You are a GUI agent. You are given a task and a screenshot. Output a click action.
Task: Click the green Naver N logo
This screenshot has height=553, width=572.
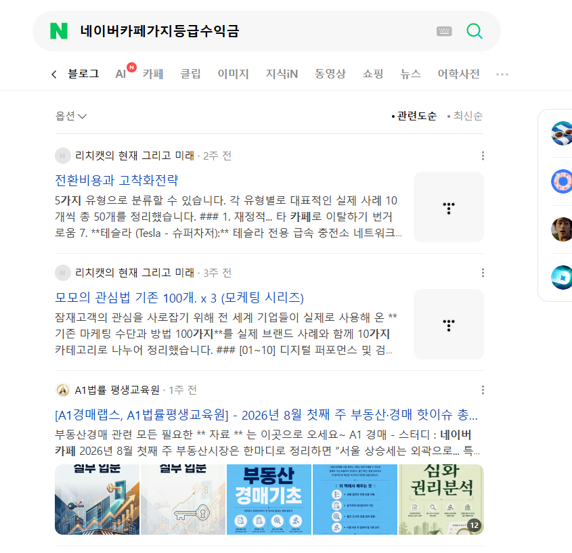click(59, 31)
